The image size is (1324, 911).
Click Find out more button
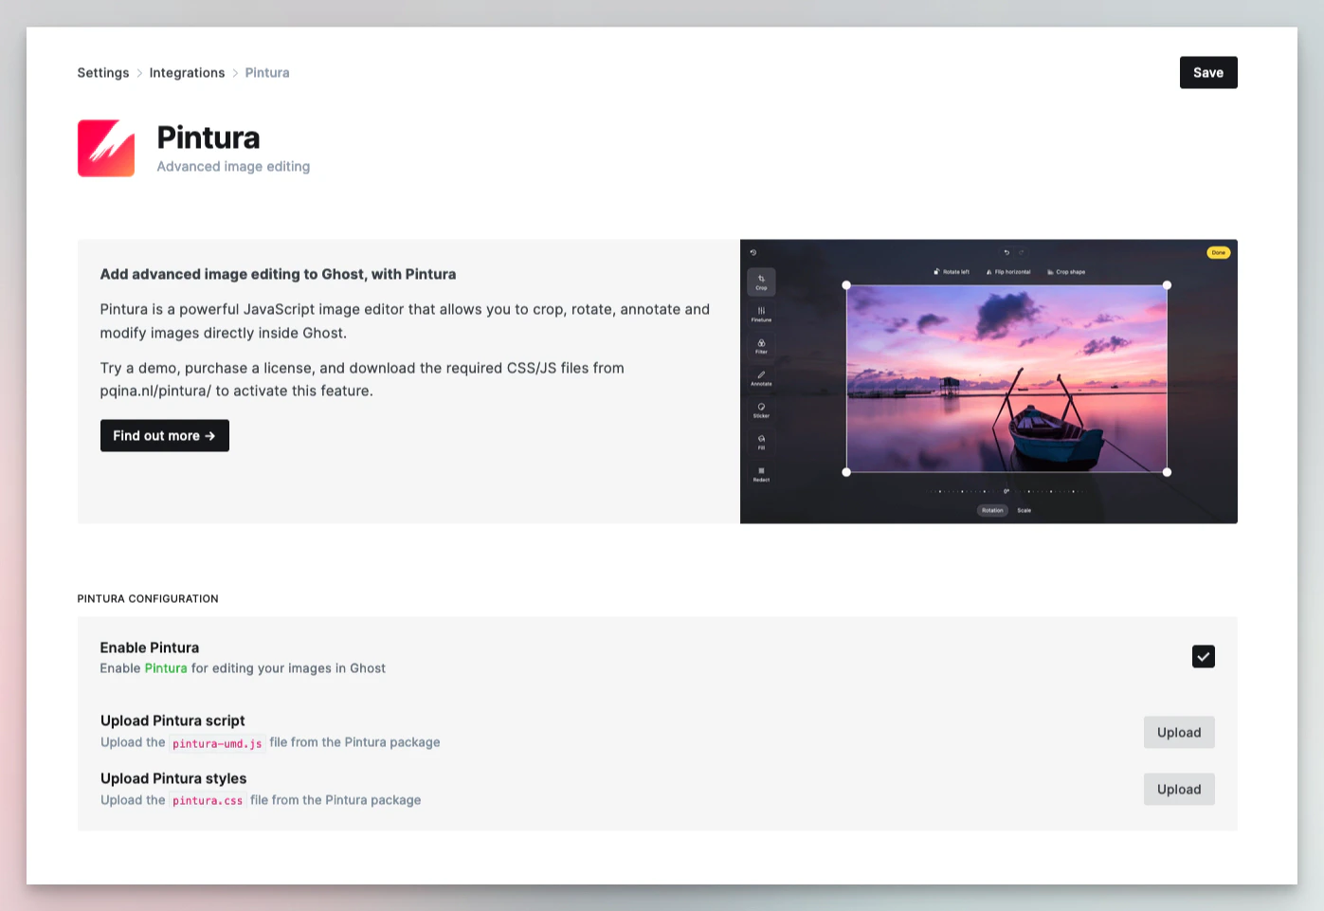165,435
